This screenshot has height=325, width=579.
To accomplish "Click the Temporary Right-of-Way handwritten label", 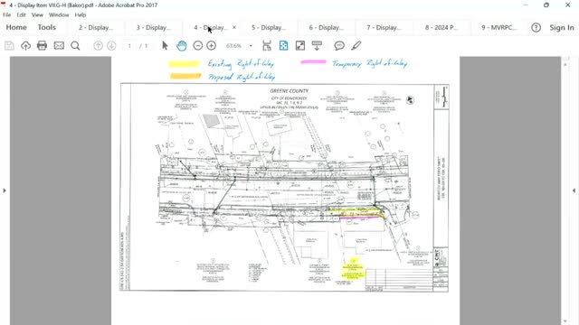I will [370, 63].
